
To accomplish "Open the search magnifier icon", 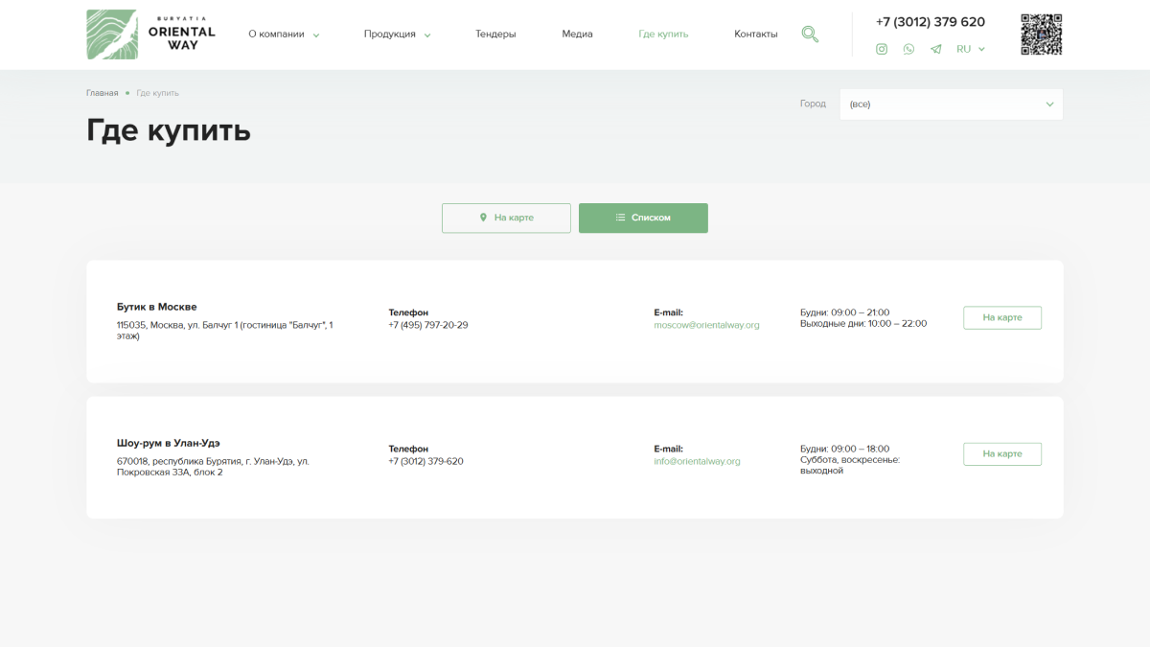I will 810,35.
